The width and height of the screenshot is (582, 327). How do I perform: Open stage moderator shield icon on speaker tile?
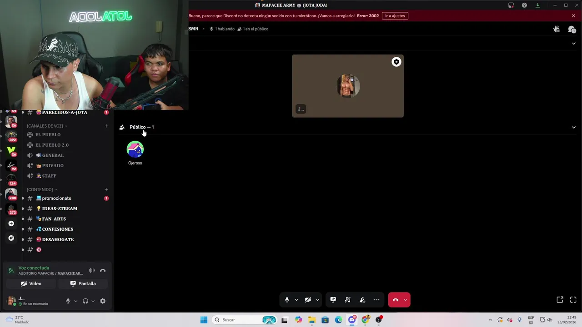click(x=396, y=62)
